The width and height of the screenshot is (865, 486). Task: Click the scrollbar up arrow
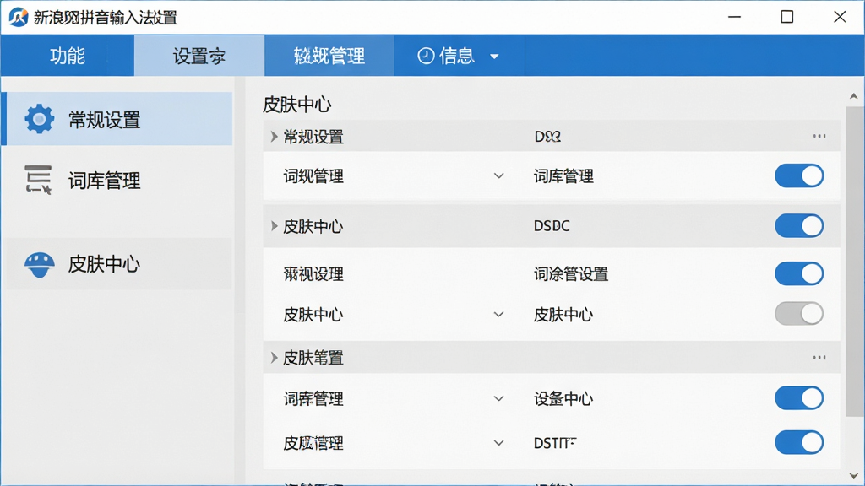coord(854,96)
